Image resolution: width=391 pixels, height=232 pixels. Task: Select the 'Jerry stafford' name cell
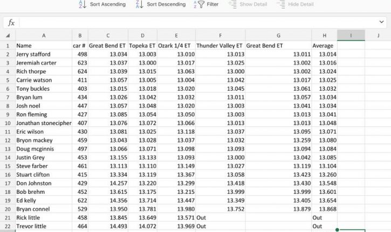click(x=44, y=54)
